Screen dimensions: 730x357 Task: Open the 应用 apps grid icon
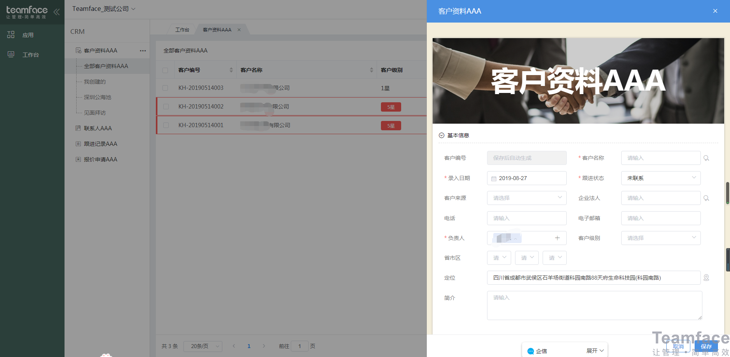point(10,35)
